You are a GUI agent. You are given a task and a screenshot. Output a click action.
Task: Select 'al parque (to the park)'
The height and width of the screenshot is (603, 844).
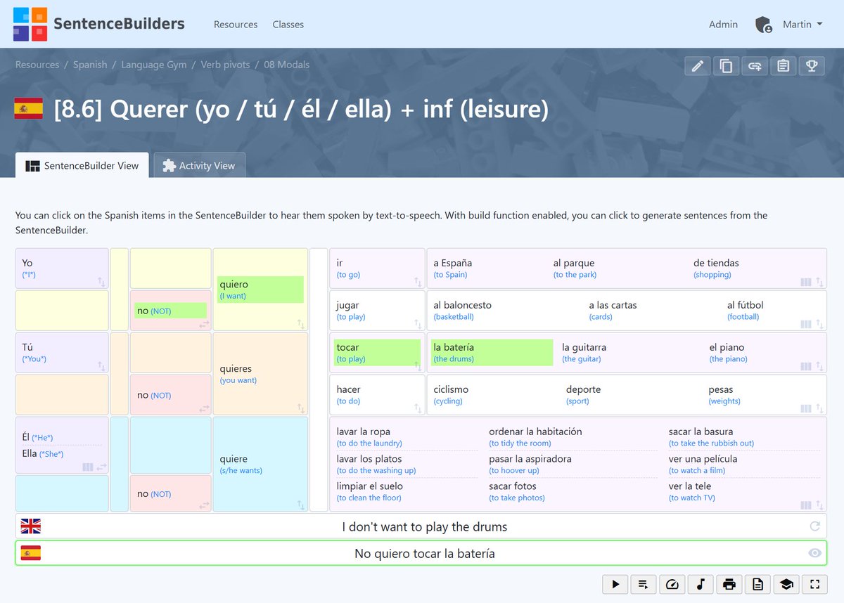(575, 268)
